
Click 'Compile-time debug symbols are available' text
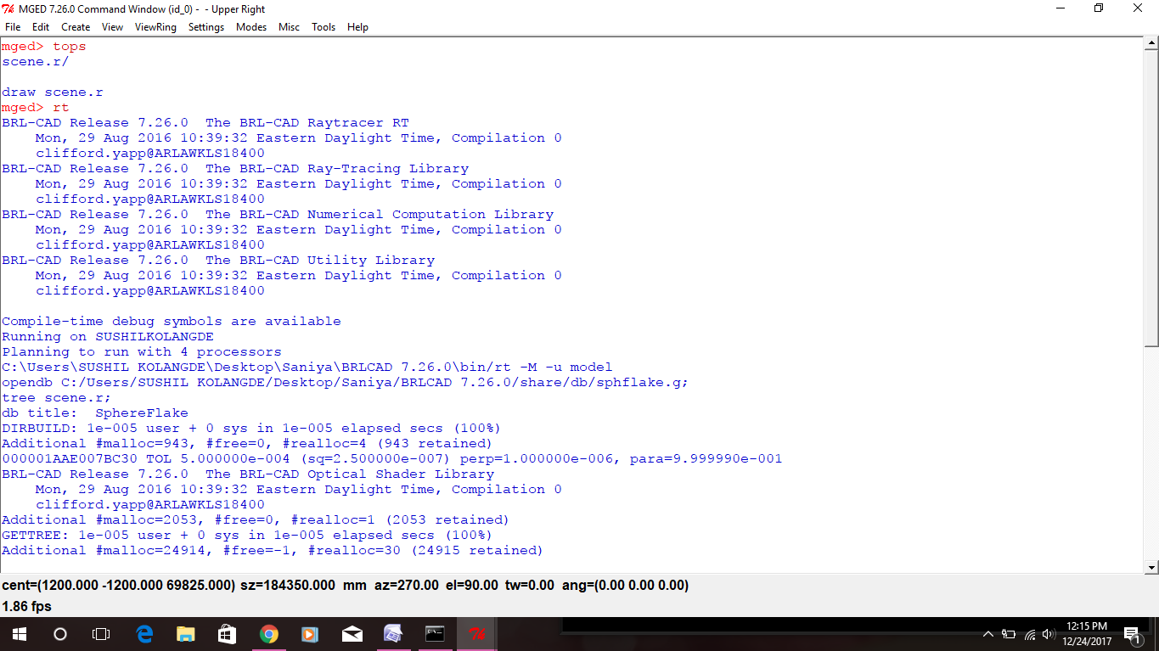pyautogui.click(x=172, y=322)
